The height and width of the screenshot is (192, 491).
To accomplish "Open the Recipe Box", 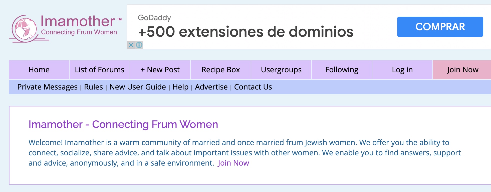I will point(220,70).
